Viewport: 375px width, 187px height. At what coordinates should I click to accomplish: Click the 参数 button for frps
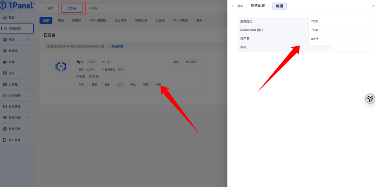coord(159,85)
